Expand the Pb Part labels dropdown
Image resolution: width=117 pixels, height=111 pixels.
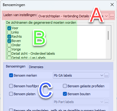[x=79, y=102]
